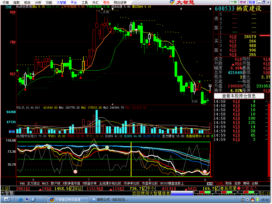The width and height of the screenshot is (272, 204).
Task: Switch to the F股净值市值 indicator tab
Action: point(71,183)
